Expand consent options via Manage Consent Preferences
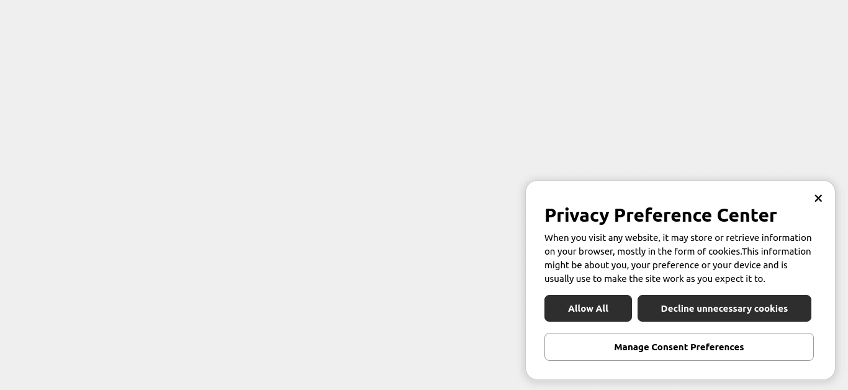Image resolution: width=848 pixels, height=390 pixels. pos(679,347)
